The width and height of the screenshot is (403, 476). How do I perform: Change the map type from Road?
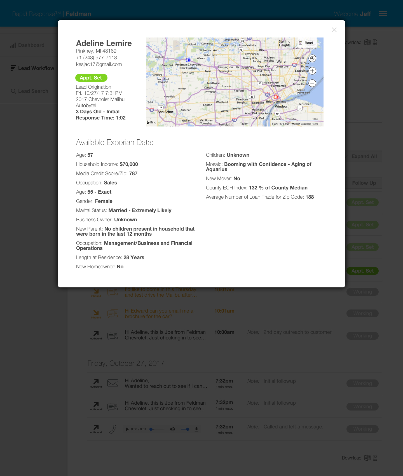point(306,43)
